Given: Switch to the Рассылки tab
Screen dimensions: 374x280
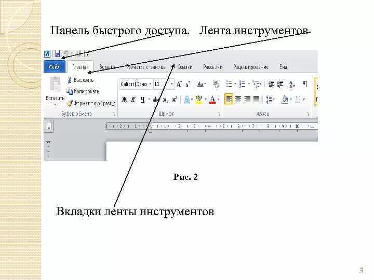Looking at the screenshot, I should pyautogui.click(x=213, y=67).
